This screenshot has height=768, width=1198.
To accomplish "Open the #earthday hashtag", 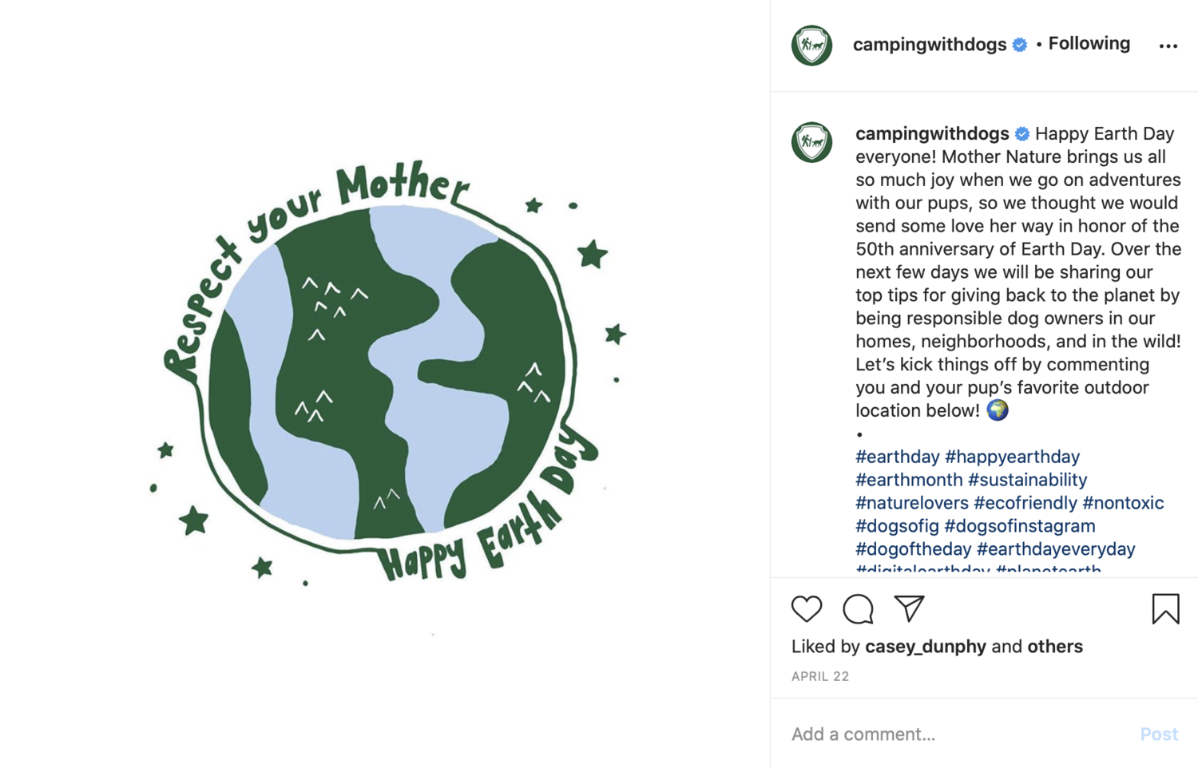I will (x=897, y=457).
